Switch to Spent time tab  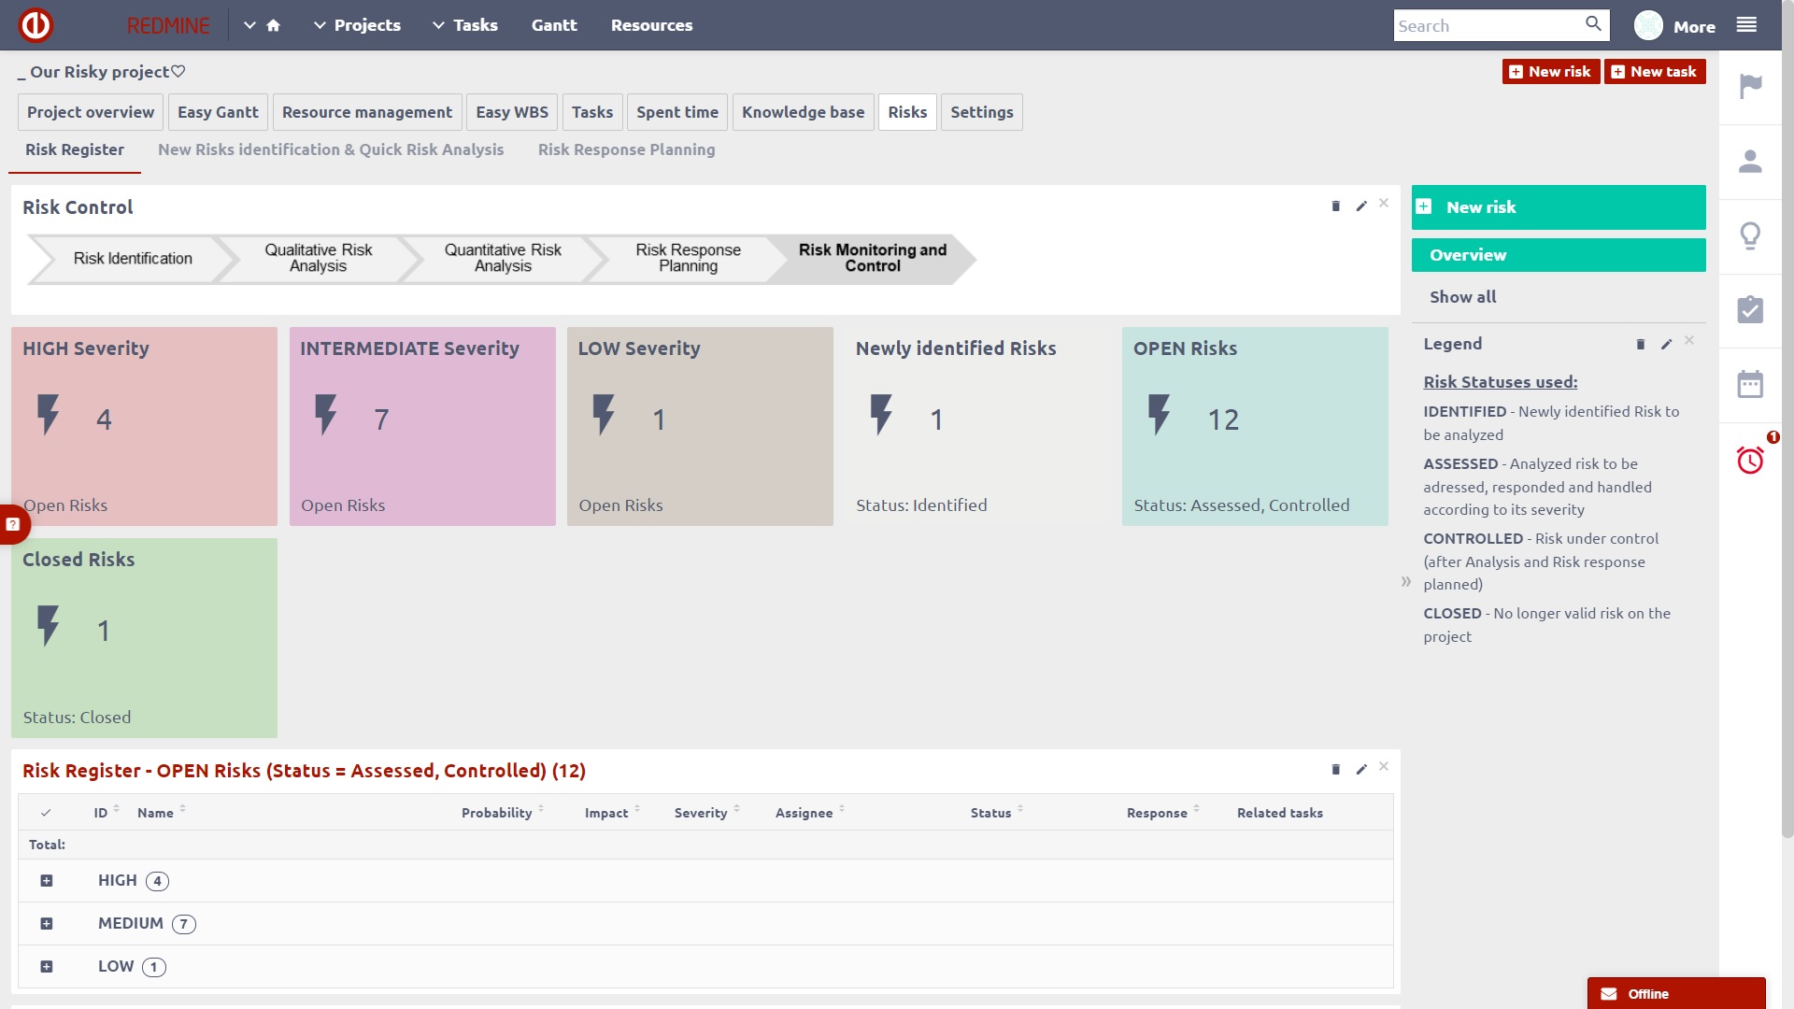point(677,112)
